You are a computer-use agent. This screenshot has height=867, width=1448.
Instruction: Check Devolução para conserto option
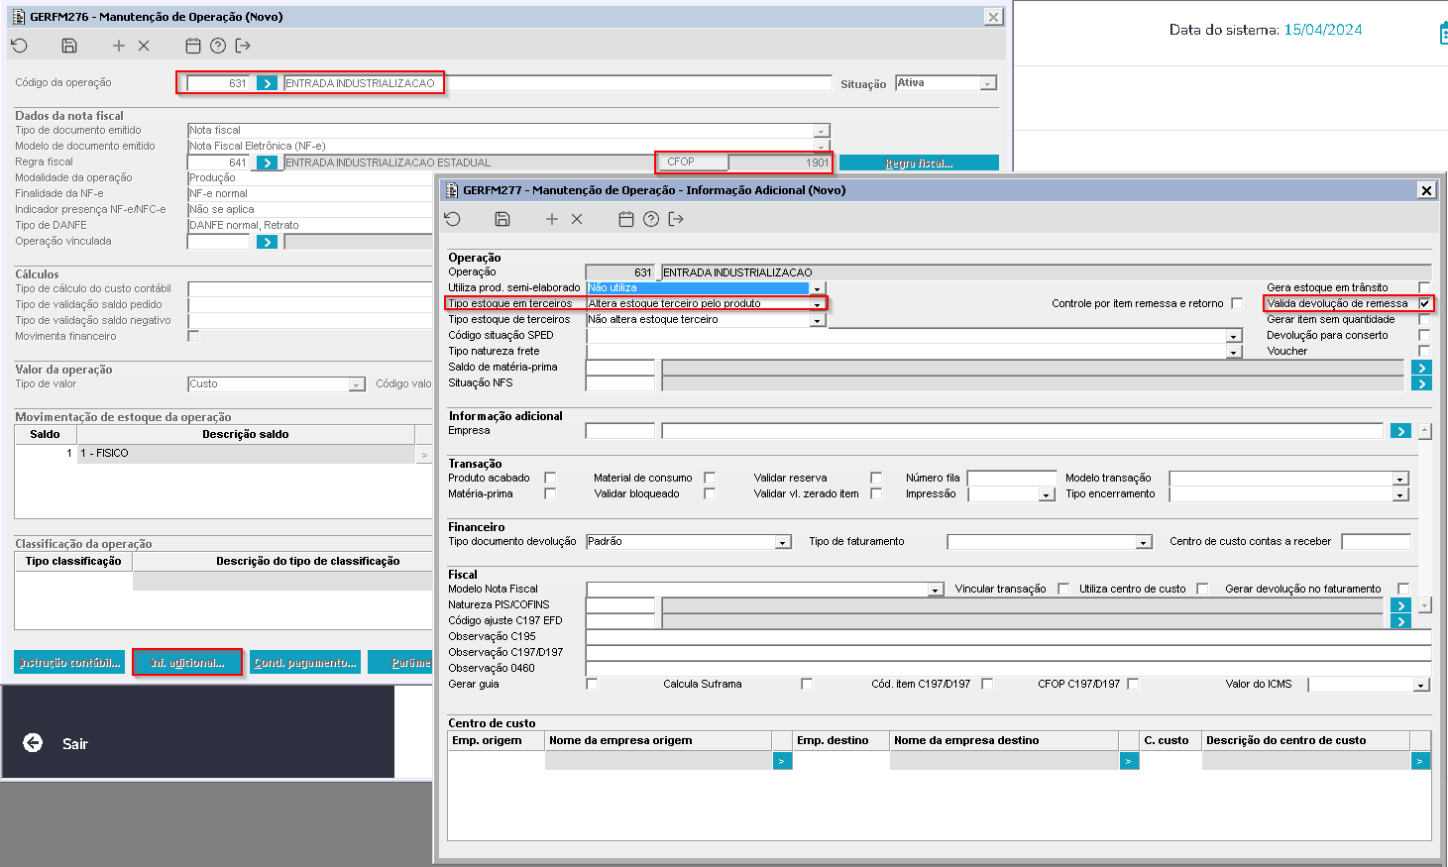point(1424,336)
